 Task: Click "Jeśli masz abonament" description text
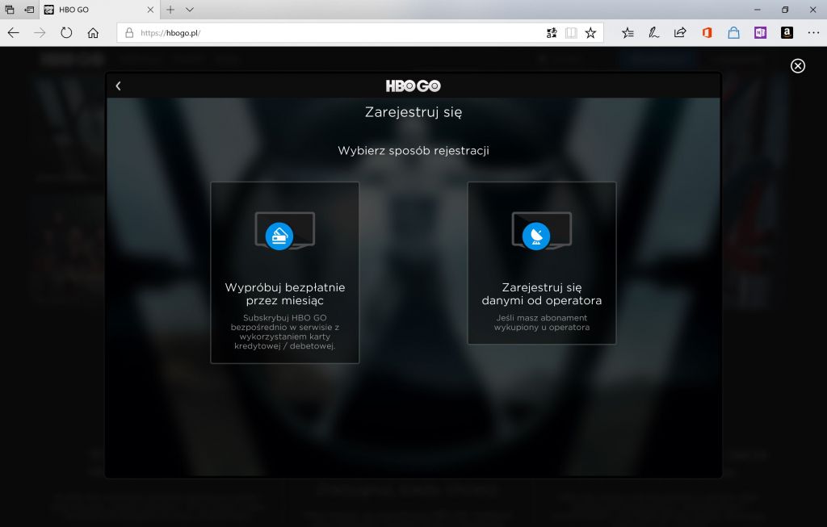pyautogui.click(x=542, y=323)
